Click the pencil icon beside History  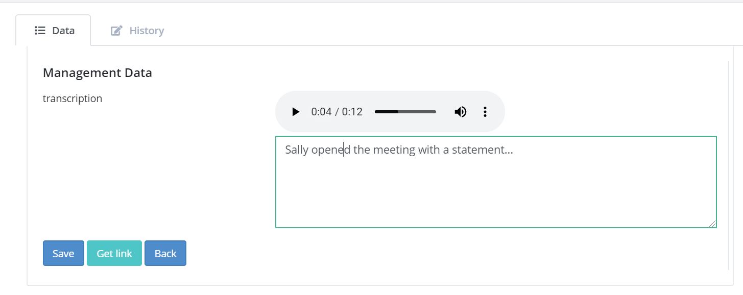[x=116, y=30]
